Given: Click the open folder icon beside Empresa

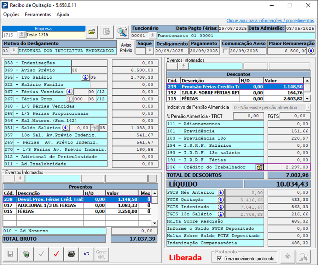Looking at the screenshot, I should coord(92,31).
